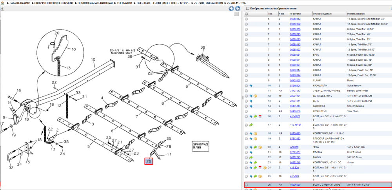Open breadcrumb 'CROP PRODUCTION EQUIPMENT'
The image size is (392, 190).
pyautogui.click(x=54, y=3)
